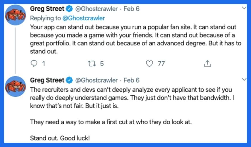Screen dimensions: 251x147
Task: Click the like count 77 on the first tweet
Action: 161,64
